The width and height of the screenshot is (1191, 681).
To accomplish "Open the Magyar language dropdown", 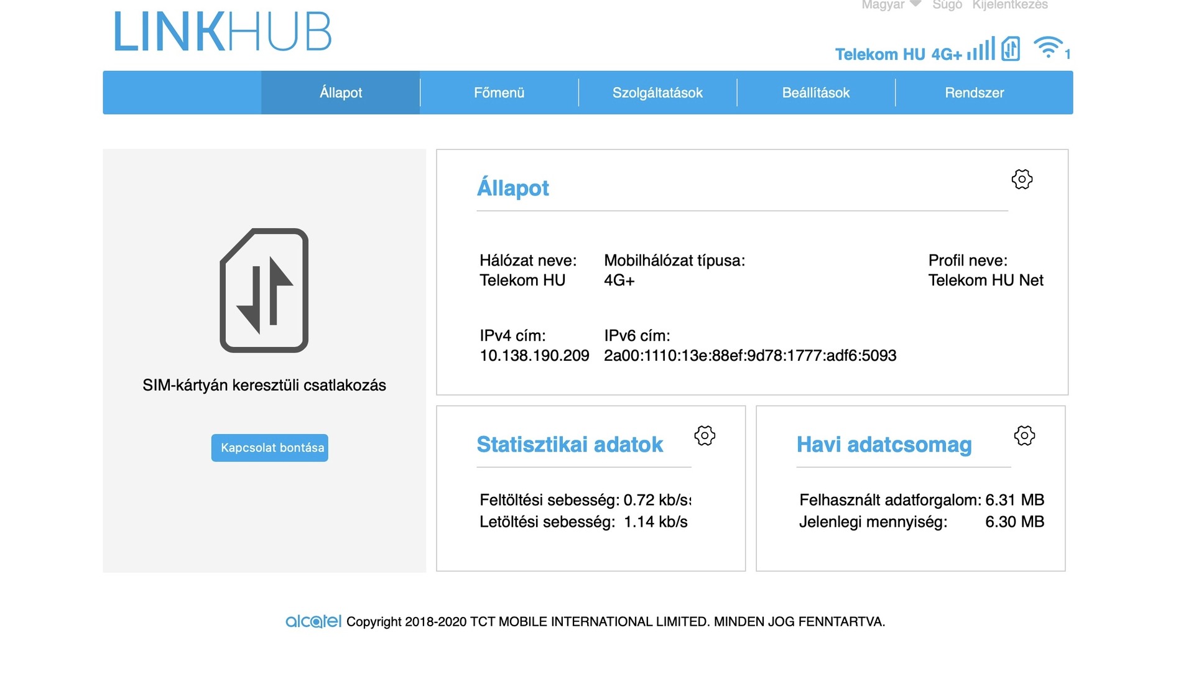I will click(x=891, y=5).
